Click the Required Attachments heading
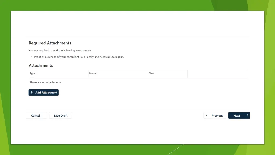Viewport: 275px width, 155px height. [x=50, y=43]
